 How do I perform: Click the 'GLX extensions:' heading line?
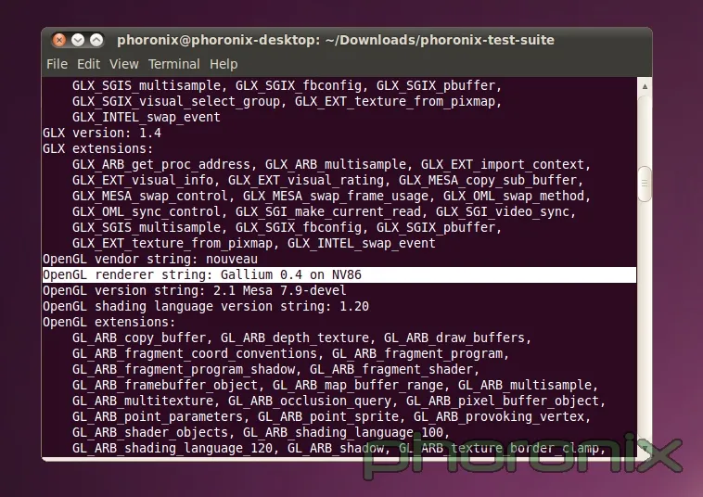(x=97, y=148)
